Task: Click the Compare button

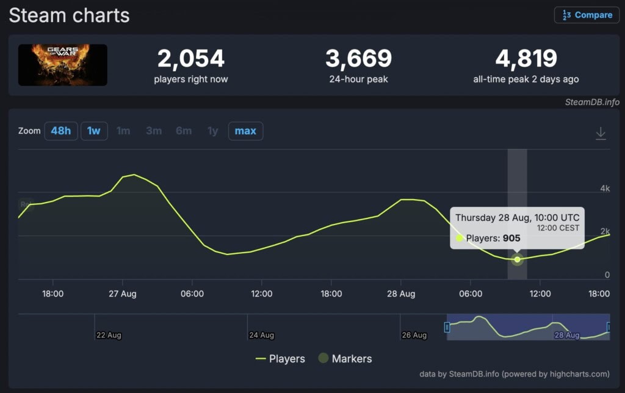Action: click(x=587, y=15)
